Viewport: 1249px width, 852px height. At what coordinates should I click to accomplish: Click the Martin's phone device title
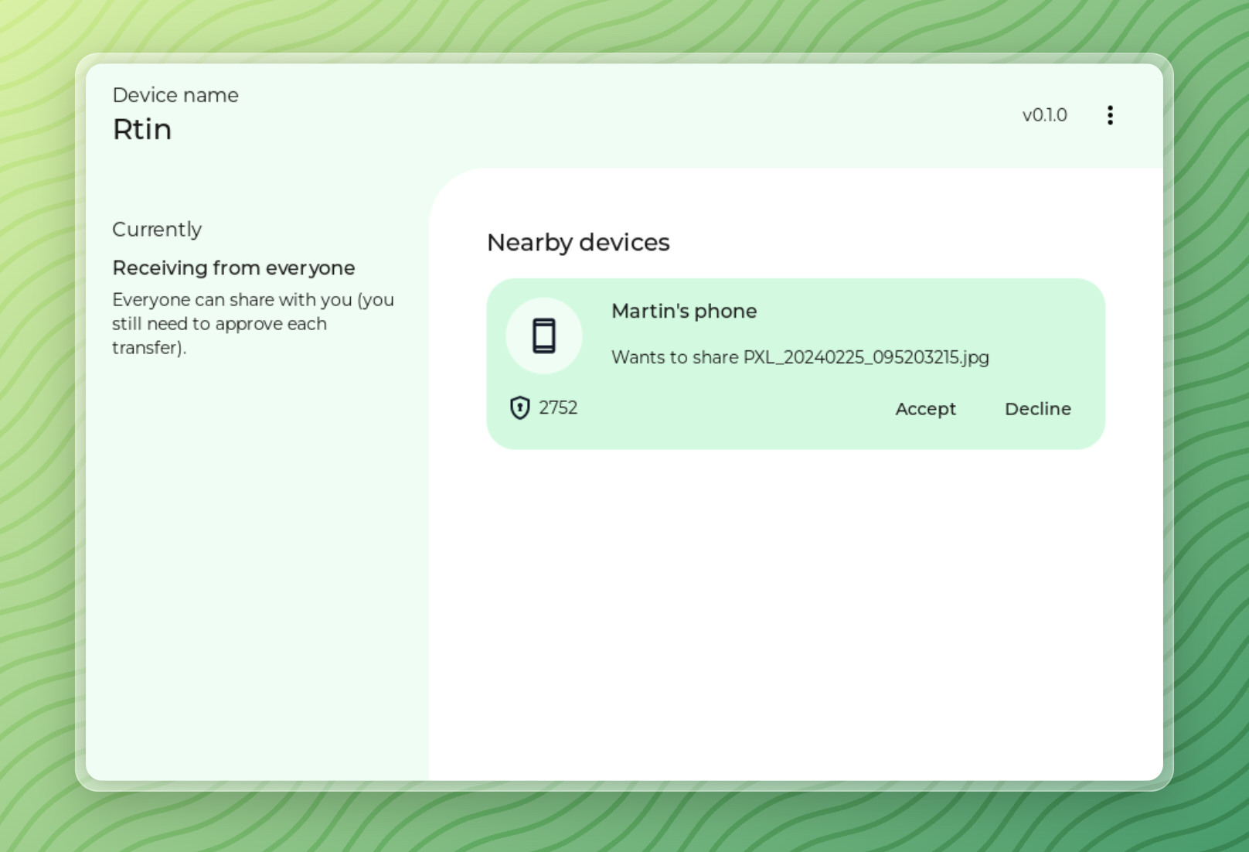pyautogui.click(x=684, y=311)
